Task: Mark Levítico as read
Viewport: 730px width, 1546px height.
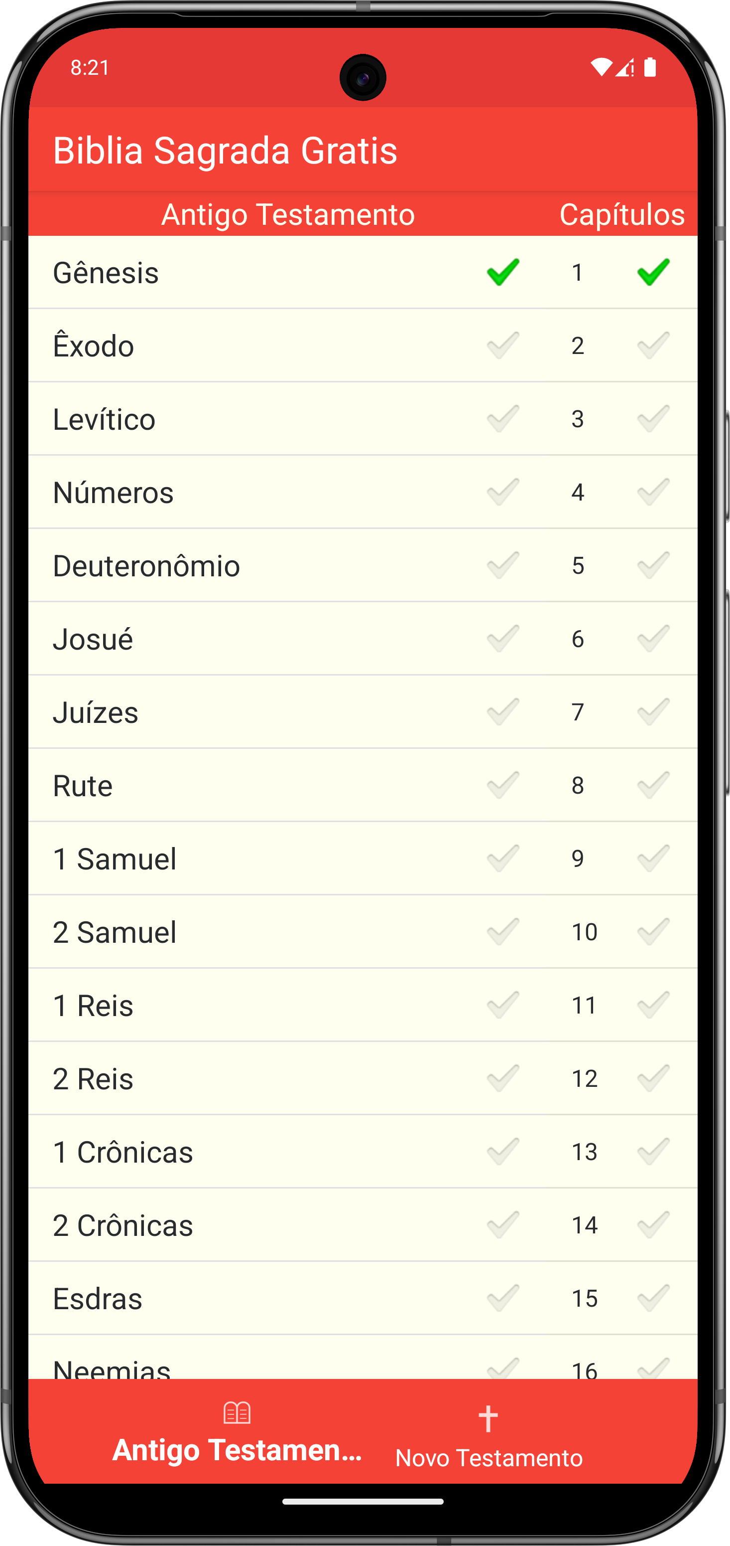Action: [502, 418]
